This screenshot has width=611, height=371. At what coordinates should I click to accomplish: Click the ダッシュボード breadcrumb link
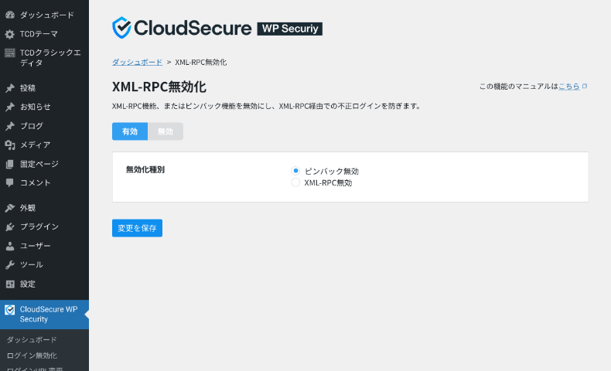(x=137, y=63)
